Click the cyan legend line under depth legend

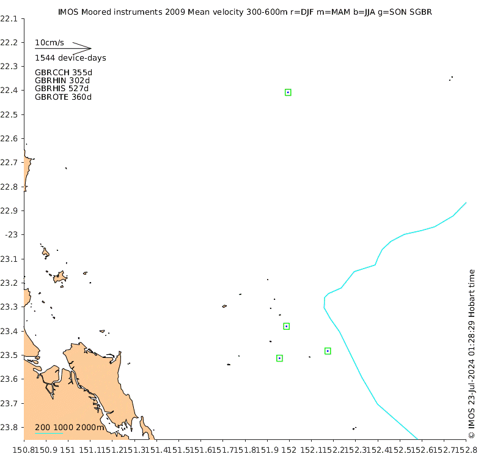(x=49, y=433)
